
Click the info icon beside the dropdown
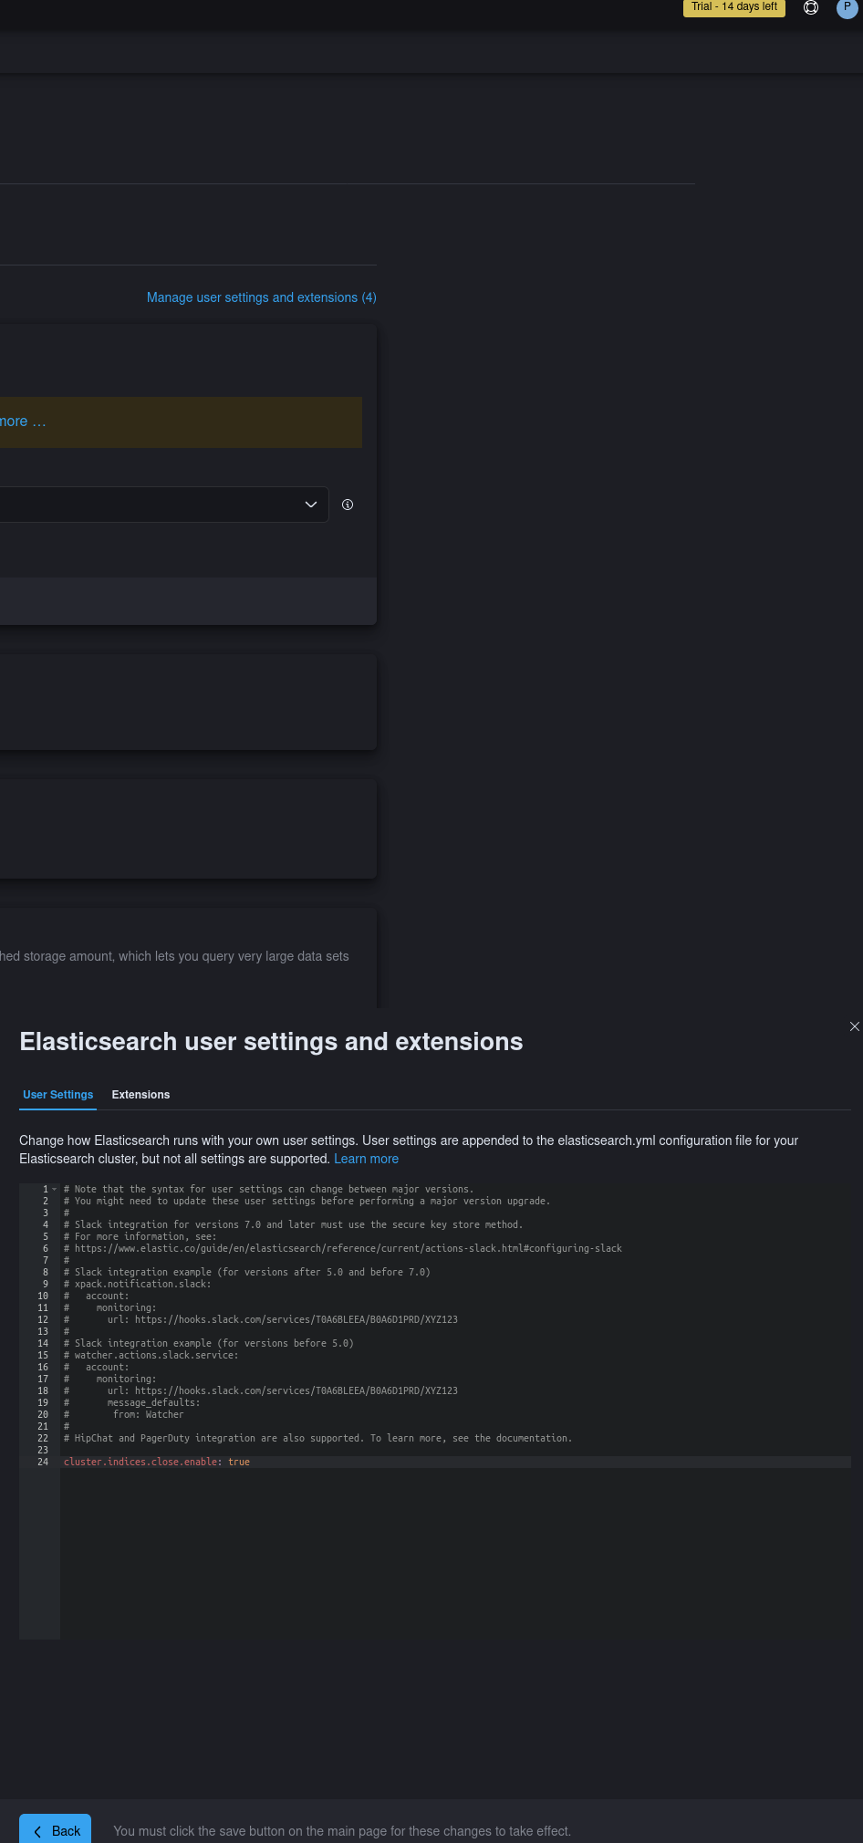click(348, 505)
